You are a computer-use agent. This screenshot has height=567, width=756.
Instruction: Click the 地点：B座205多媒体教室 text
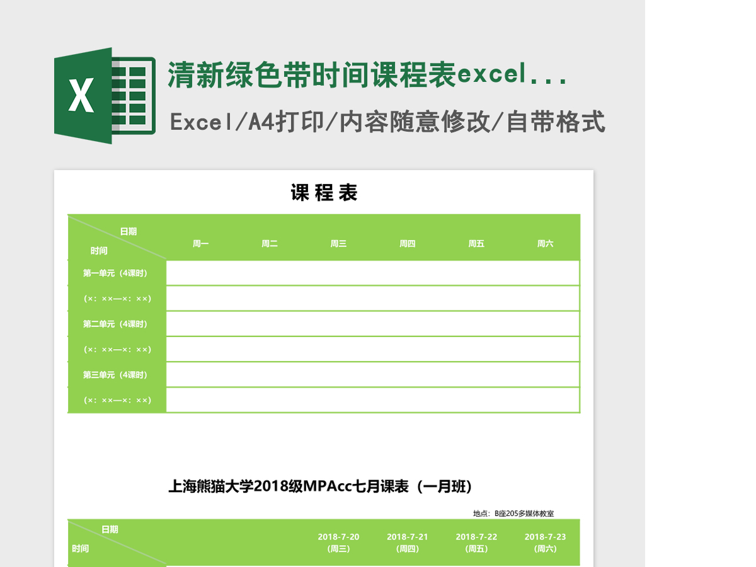point(513,513)
